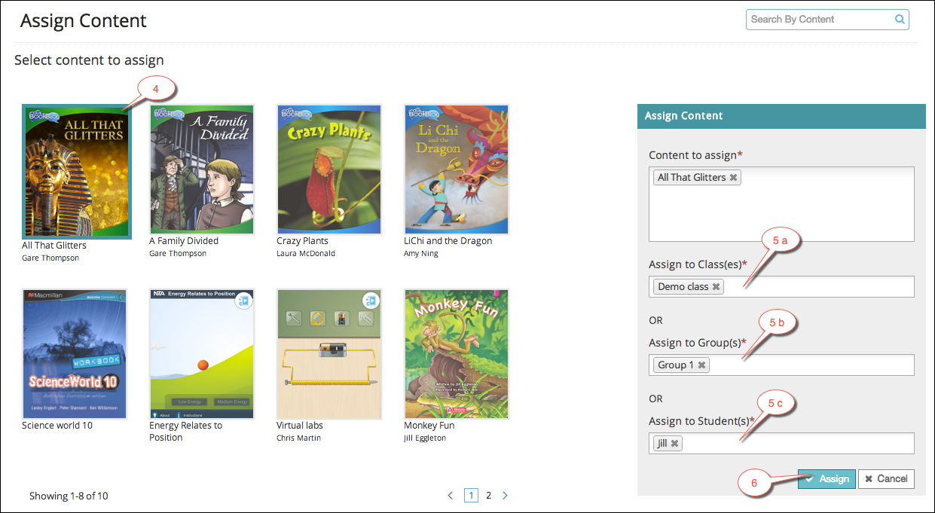Click author name 'Amy Ning'
Image resolution: width=935 pixels, height=513 pixels.
[x=420, y=254]
